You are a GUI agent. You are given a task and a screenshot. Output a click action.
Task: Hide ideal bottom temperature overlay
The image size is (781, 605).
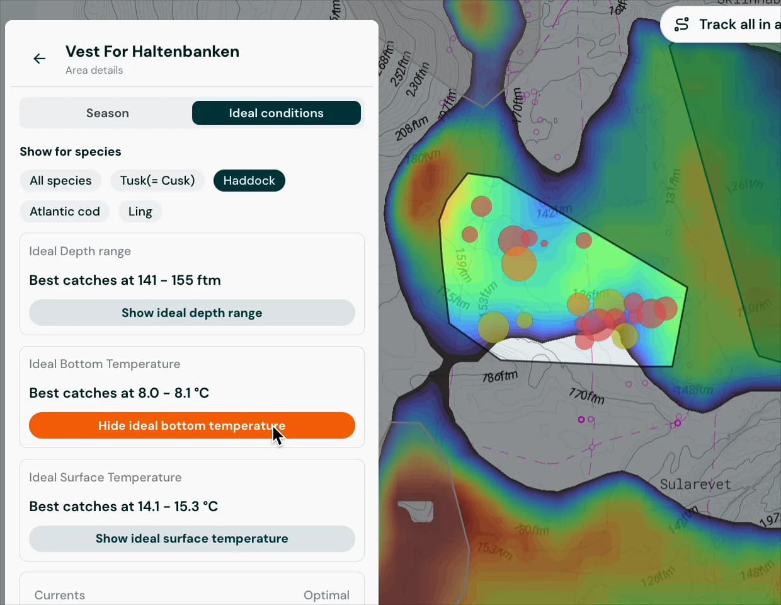point(192,425)
